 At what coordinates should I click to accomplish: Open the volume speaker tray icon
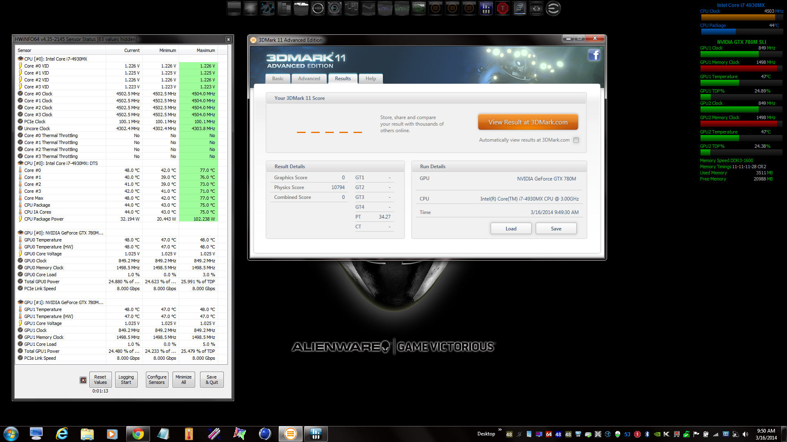click(746, 434)
